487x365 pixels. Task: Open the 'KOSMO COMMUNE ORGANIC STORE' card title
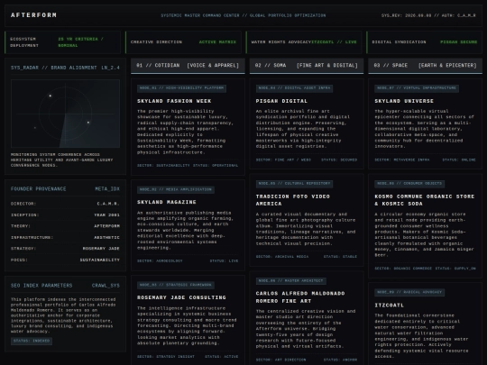point(425,200)
